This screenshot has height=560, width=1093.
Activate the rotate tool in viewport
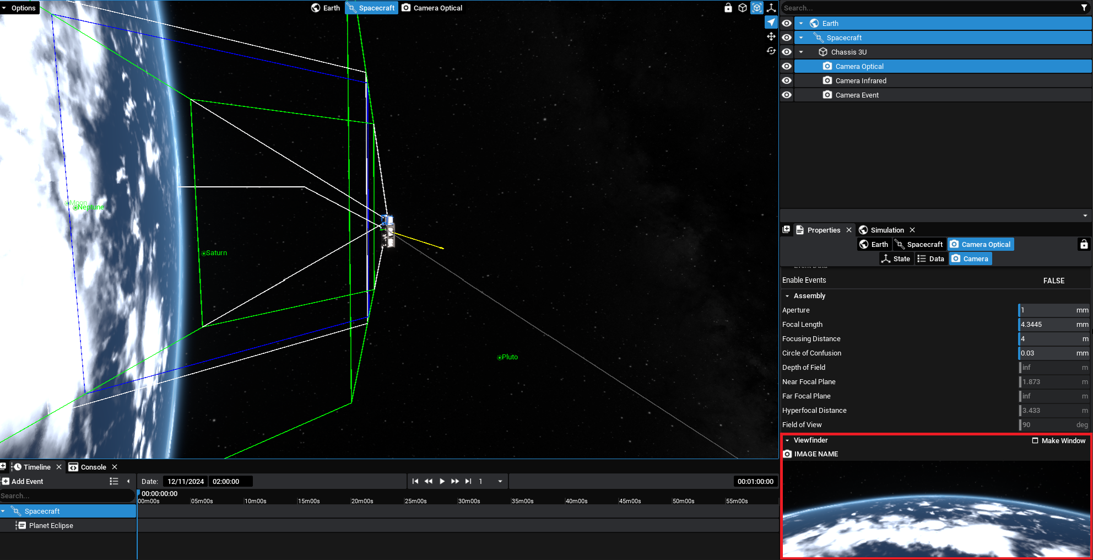point(771,51)
